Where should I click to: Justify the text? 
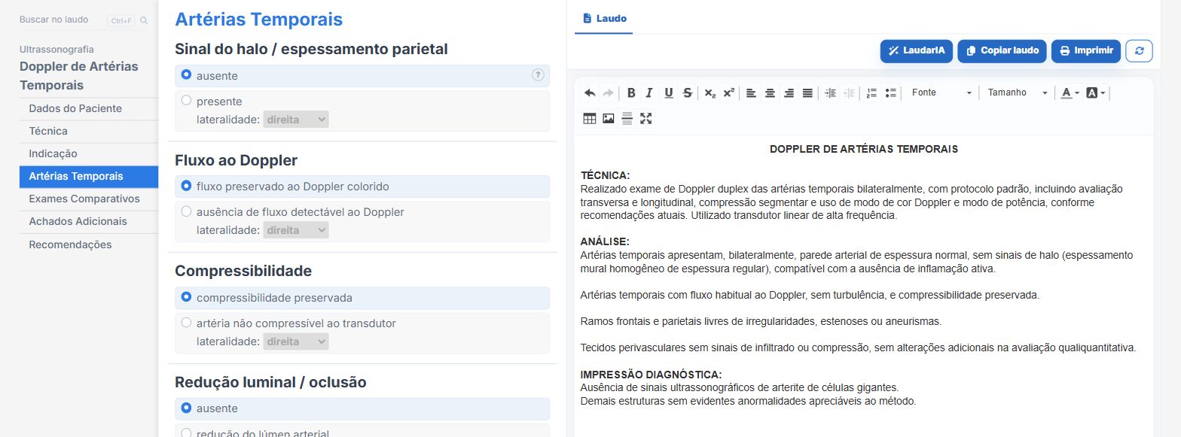click(807, 93)
